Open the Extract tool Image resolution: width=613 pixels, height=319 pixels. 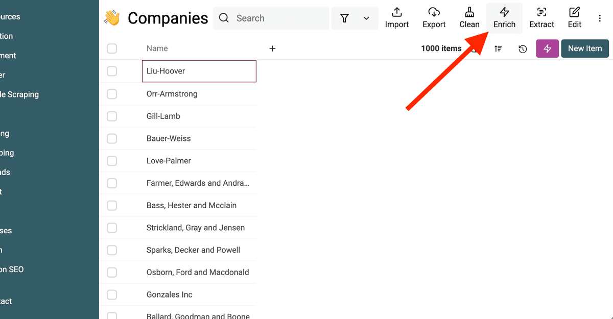541,18
